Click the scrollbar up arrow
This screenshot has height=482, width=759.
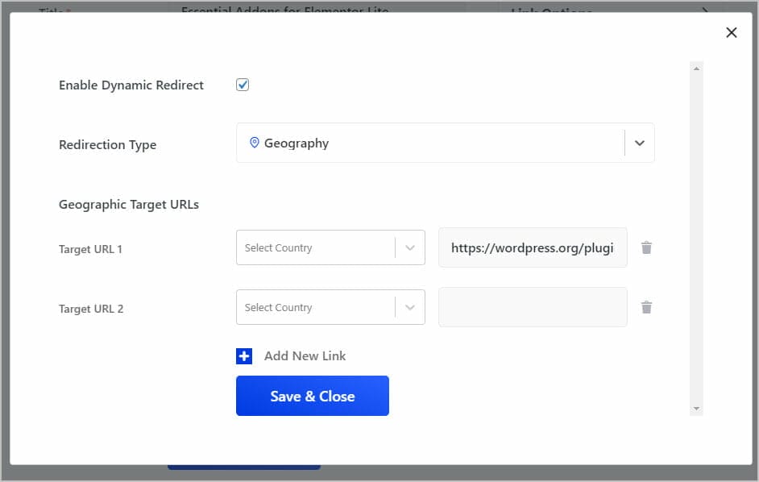click(696, 69)
